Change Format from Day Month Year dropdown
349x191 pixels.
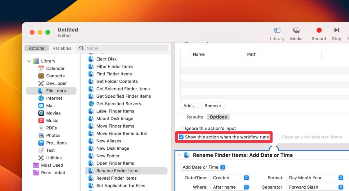(x=315, y=178)
